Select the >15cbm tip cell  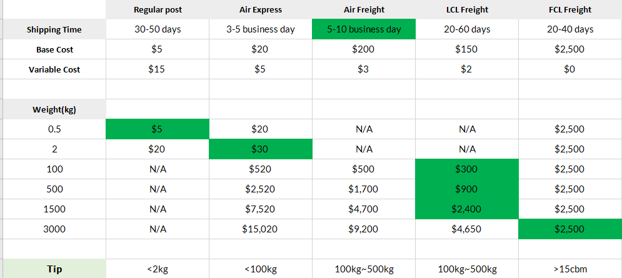pos(569,269)
